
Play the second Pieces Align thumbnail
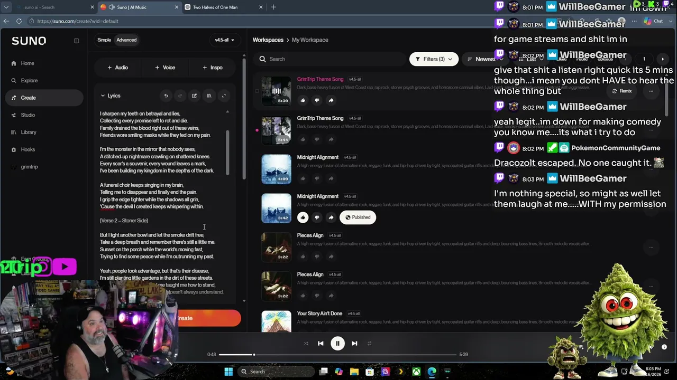tap(276, 286)
